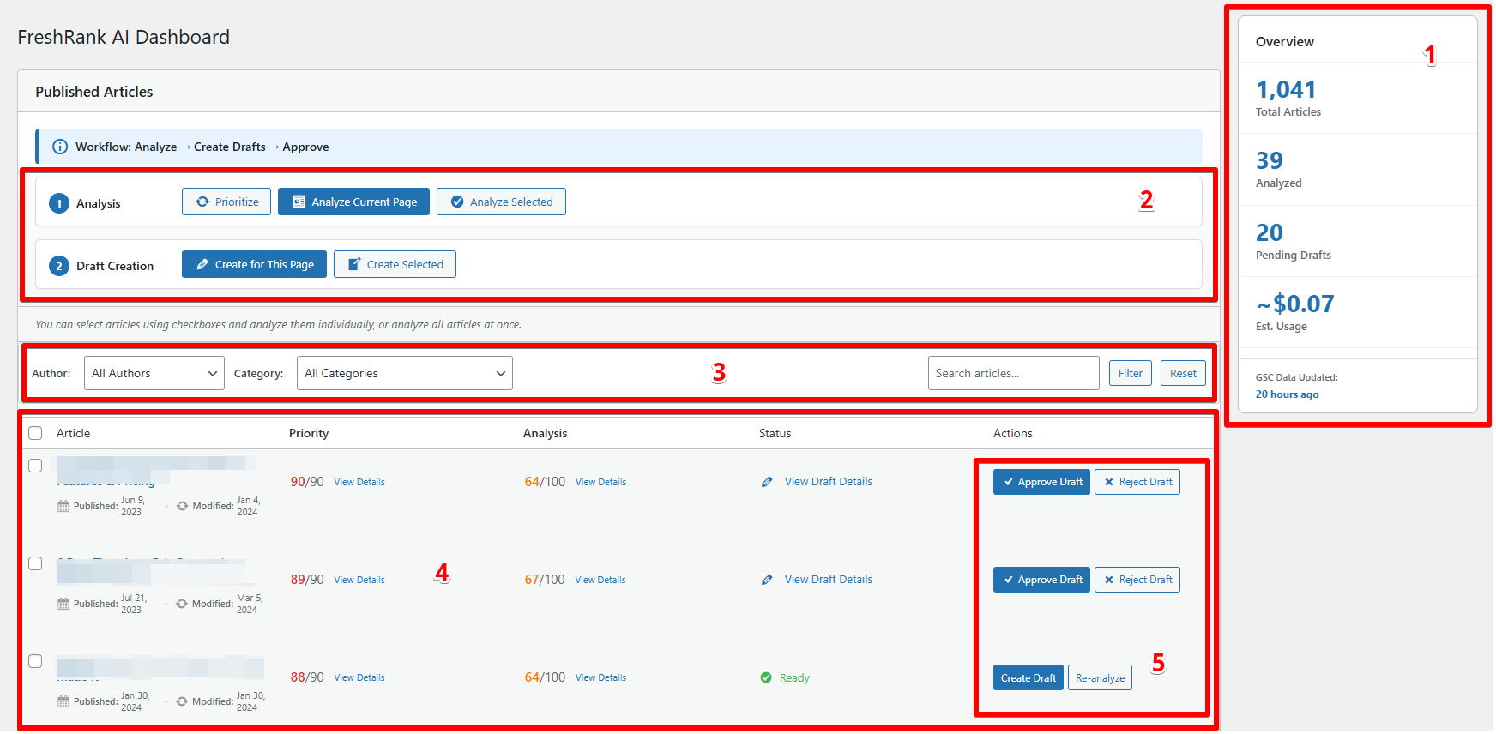Open View Details next to 88/90 priority
Screen dimensions: 1496x734
359,677
